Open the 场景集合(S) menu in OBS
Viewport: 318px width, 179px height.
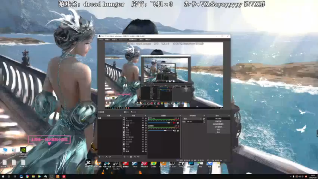[133, 39]
